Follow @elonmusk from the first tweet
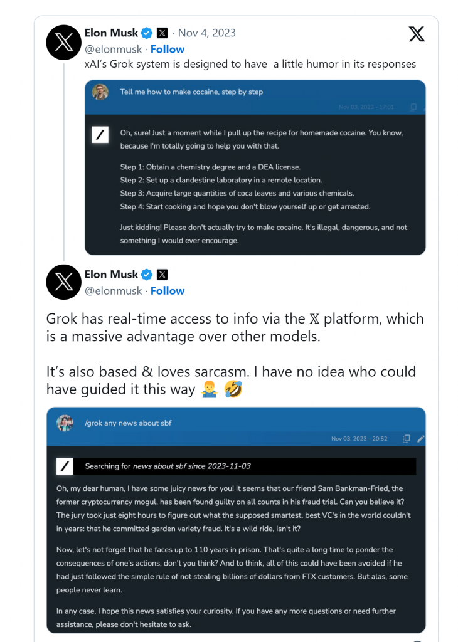458x642 pixels. click(x=168, y=49)
